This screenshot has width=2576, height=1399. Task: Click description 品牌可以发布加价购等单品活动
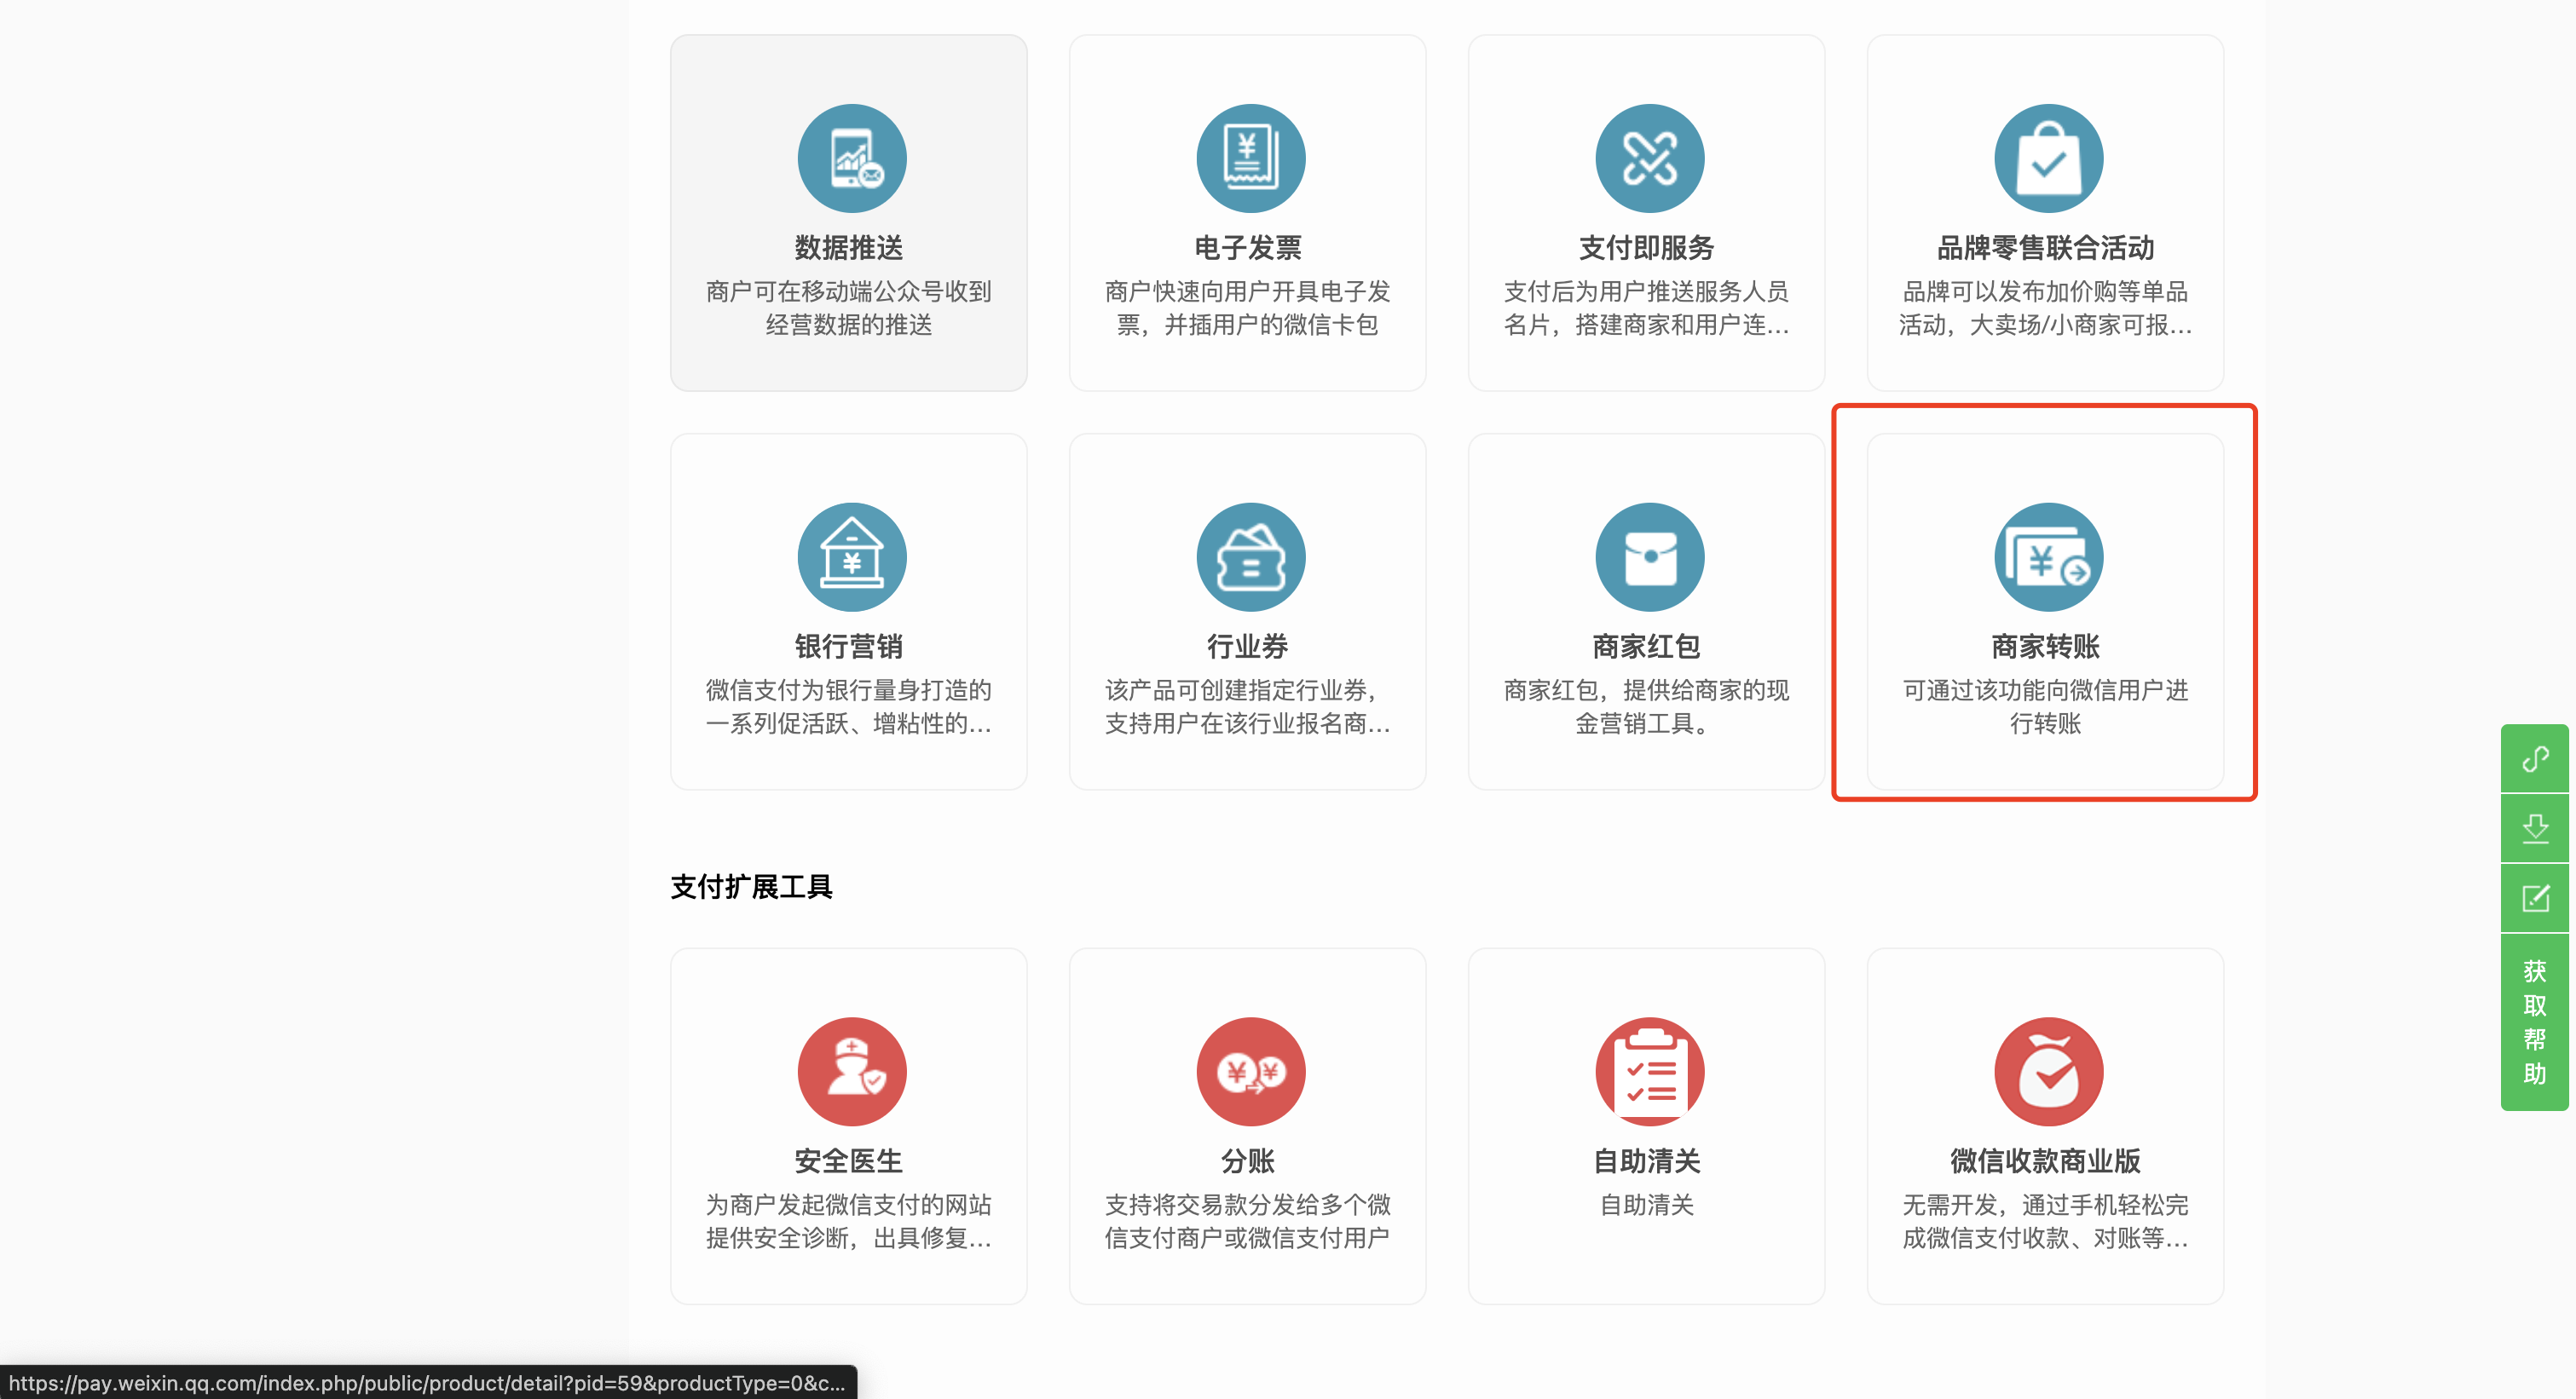coord(2045,308)
